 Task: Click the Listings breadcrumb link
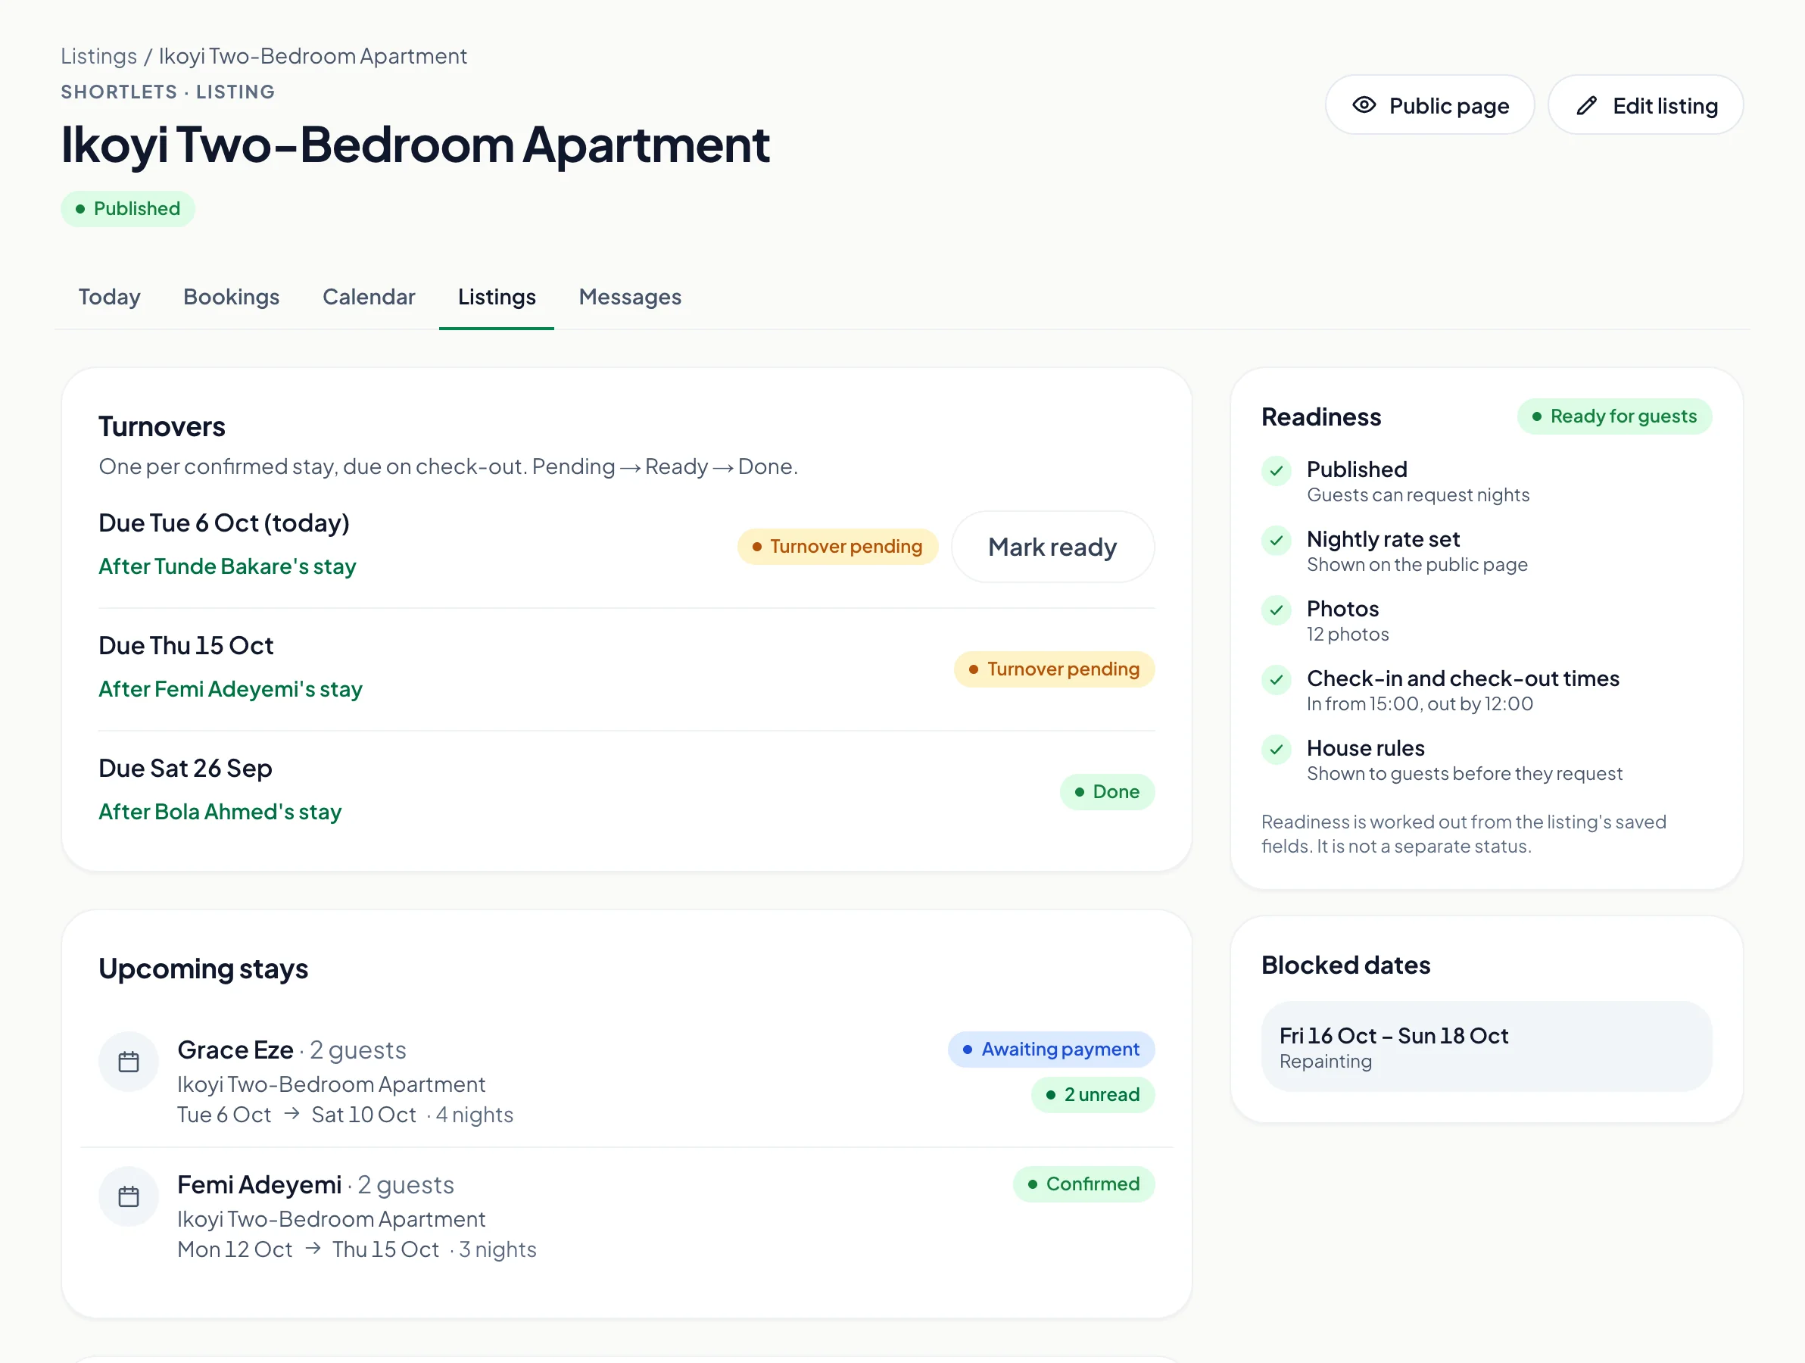click(98, 56)
